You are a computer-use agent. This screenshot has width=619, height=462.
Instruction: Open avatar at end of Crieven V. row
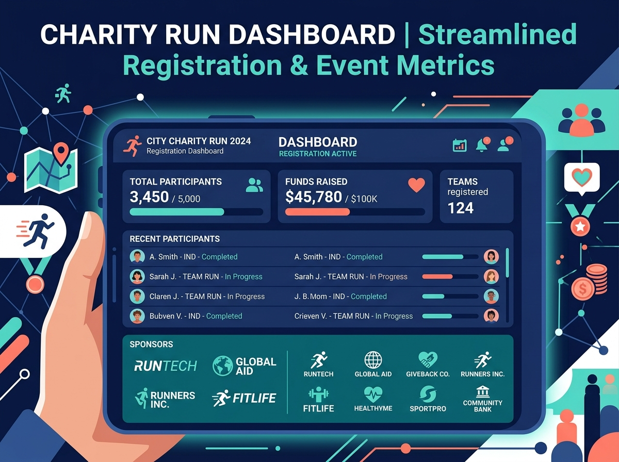(492, 316)
